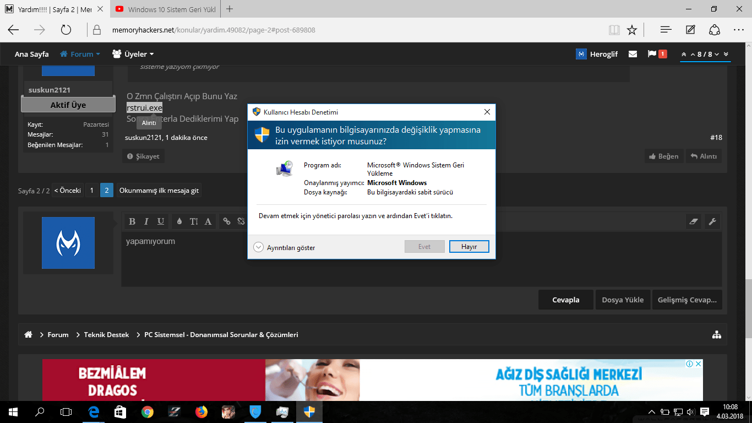Viewport: 752px width, 423px height.
Task: Jump to first post with double up chevron
Action: coord(684,54)
